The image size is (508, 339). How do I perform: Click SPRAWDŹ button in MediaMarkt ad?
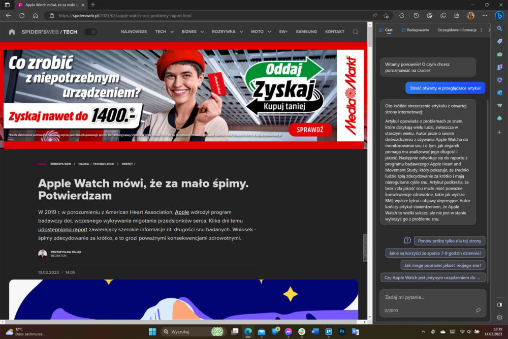[310, 130]
